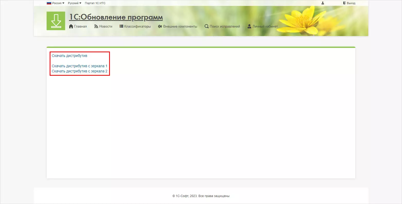Click the Выход logout link

tap(351, 3)
